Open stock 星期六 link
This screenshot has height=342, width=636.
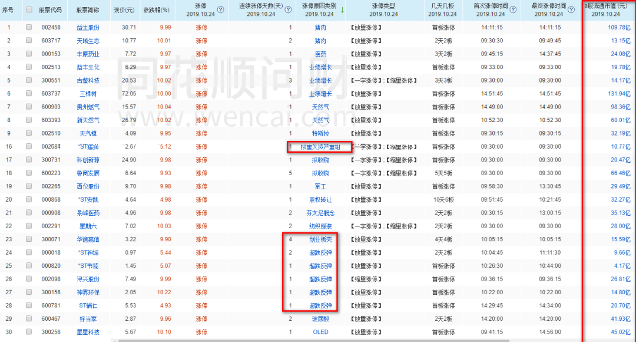coord(88,226)
